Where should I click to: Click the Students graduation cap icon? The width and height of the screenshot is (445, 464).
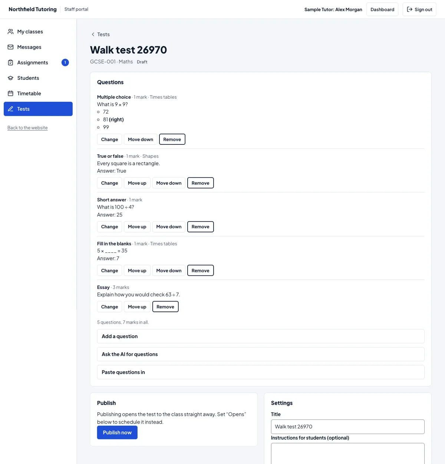pos(10,78)
